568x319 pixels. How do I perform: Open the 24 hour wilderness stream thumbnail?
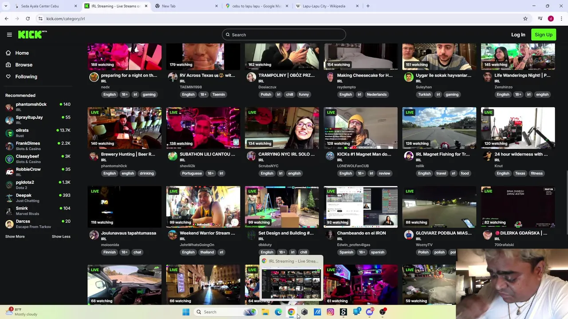pyautogui.click(x=518, y=128)
